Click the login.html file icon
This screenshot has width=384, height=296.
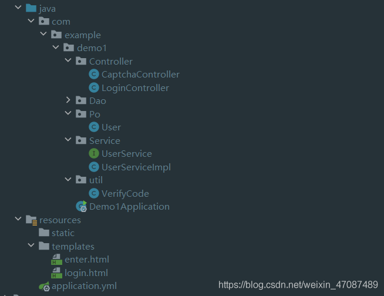tap(57, 273)
